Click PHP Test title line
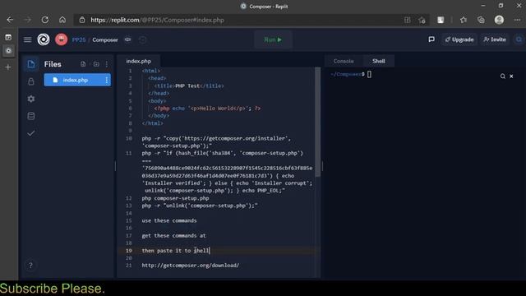This screenshot has height=296, width=526. click(x=189, y=86)
